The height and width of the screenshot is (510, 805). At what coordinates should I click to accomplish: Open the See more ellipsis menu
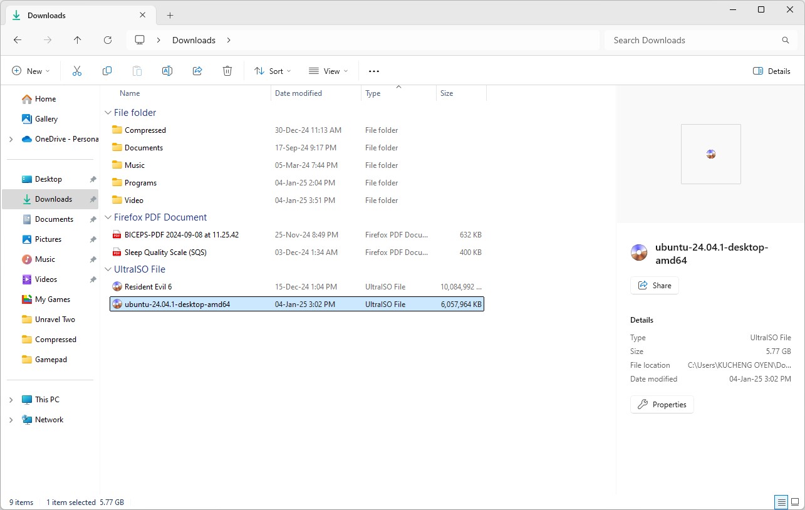click(x=374, y=71)
